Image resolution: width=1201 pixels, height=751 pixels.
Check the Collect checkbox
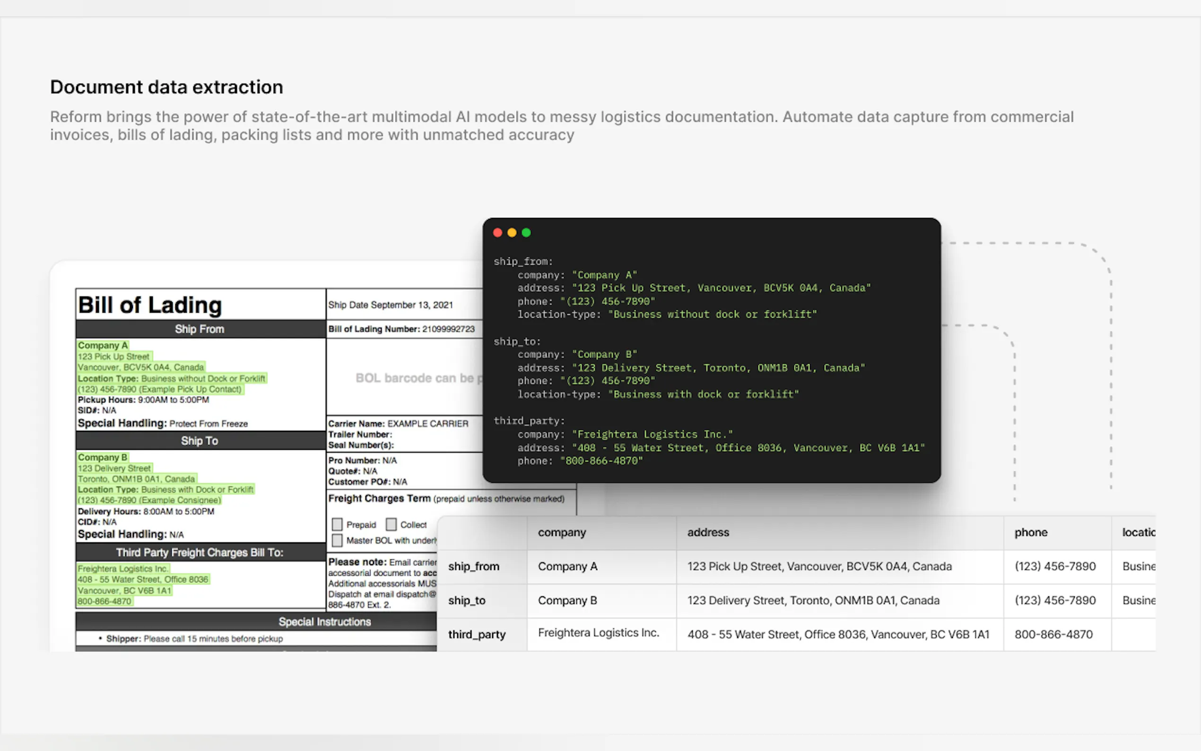[x=391, y=524]
